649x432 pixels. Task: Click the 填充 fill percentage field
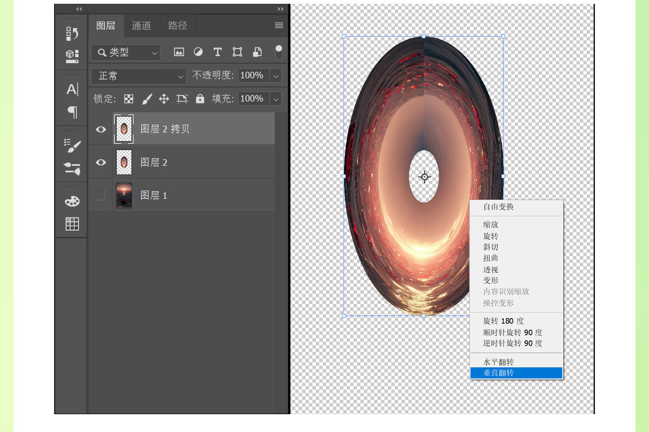click(x=251, y=99)
